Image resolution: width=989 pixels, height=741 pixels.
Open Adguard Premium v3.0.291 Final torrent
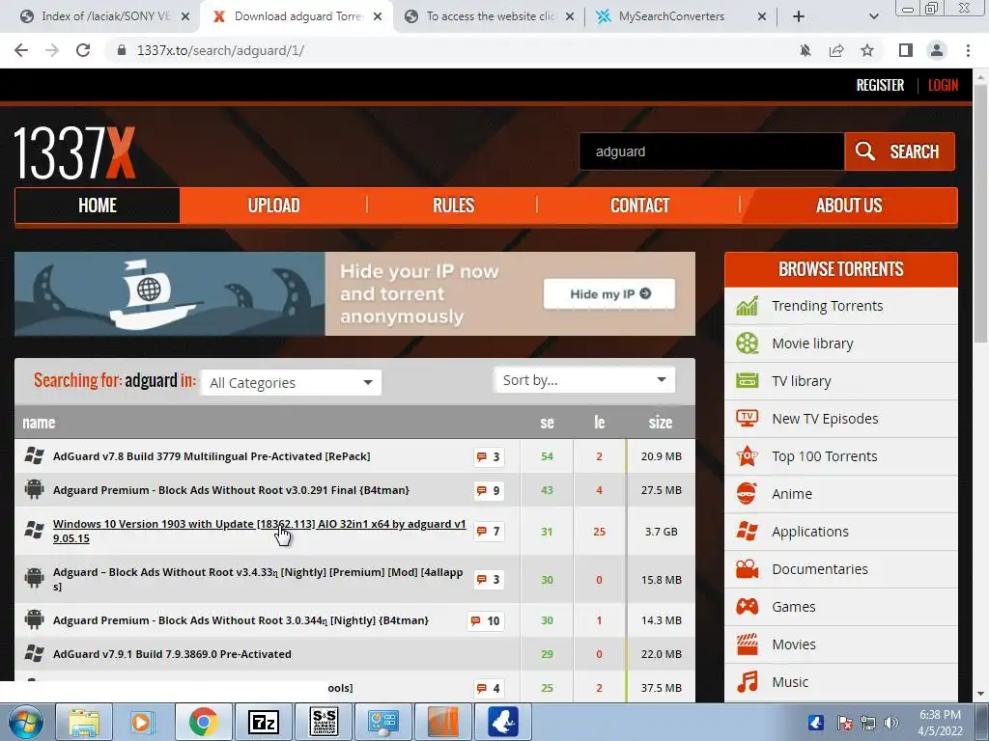tap(231, 491)
